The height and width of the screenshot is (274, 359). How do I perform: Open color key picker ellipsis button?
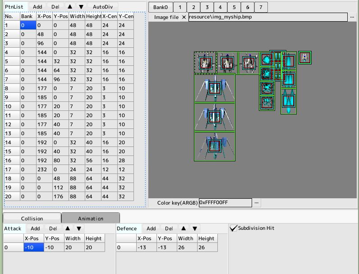257,203
